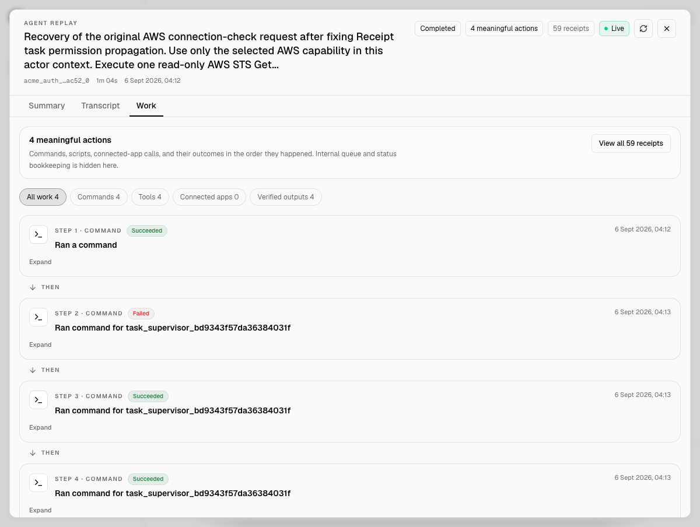Click the acme_auth_…ac52_0 identifier
This screenshot has height=527, width=700.
57,81
